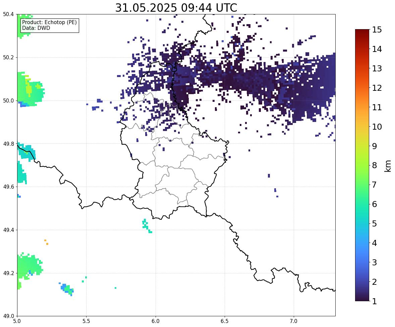Click the 'Product: Echotop (PE)' legend line
The image size is (395, 327).
click(49, 22)
